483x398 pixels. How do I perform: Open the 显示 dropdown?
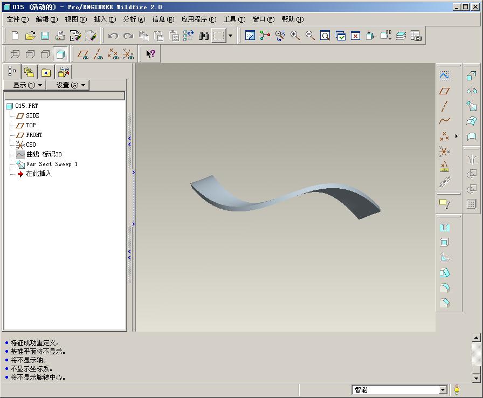(25, 85)
